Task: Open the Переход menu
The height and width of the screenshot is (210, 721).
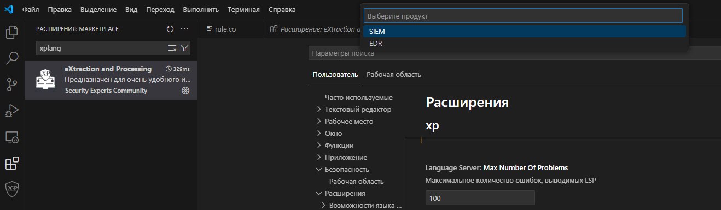Action: click(160, 10)
